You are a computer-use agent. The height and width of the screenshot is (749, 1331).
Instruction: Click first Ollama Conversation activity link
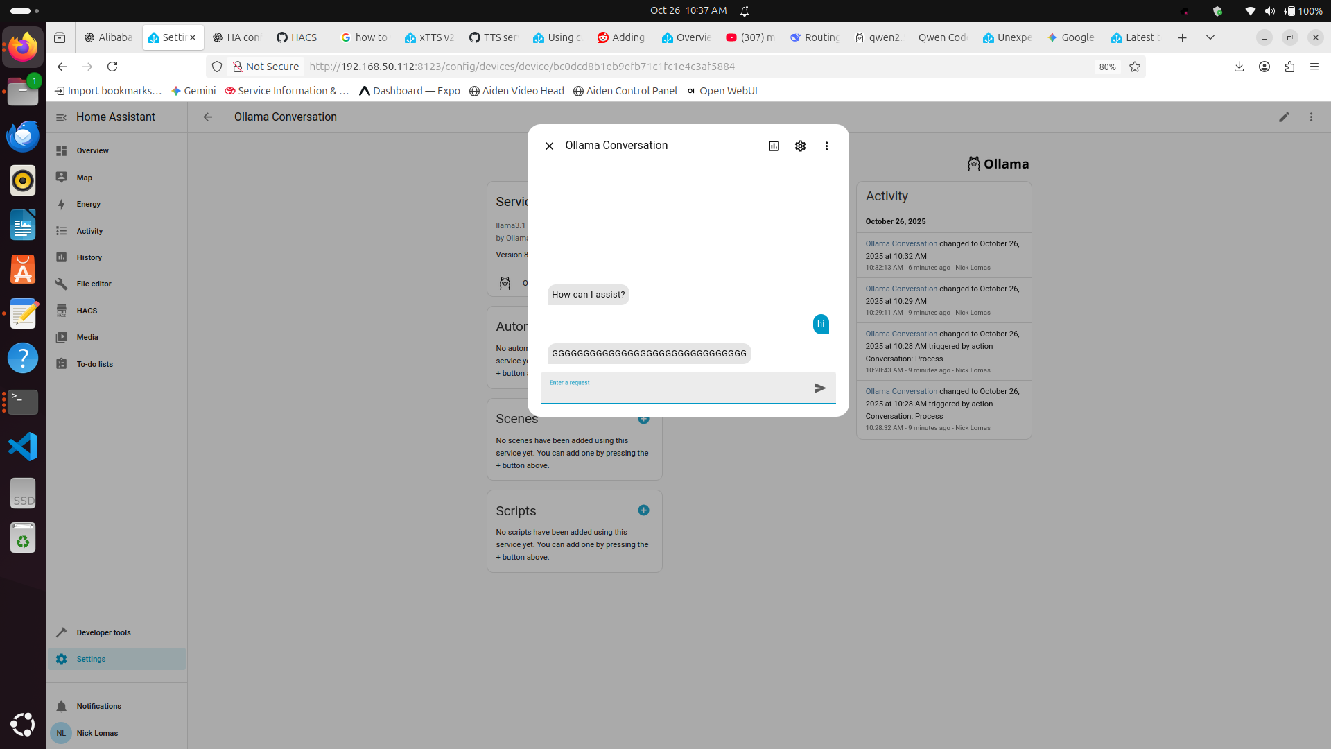point(901,243)
